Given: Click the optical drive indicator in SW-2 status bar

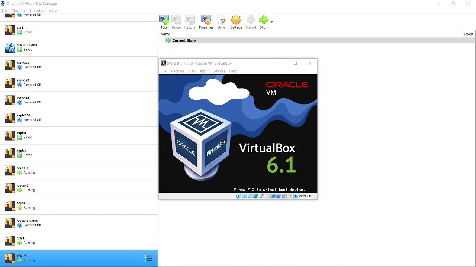Looking at the screenshot, I should tap(244, 196).
